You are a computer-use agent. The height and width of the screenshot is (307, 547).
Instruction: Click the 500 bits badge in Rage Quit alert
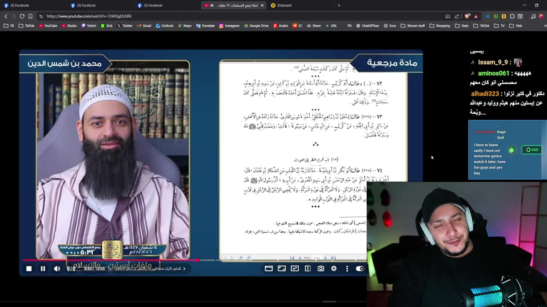pos(532,150)
